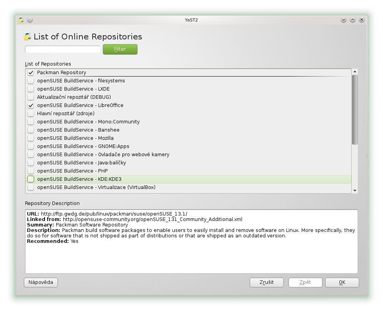Select 'openSUSE BuildService - LibreOffice' row text
This screenshot has width=383, height=312.
point(80,105)
